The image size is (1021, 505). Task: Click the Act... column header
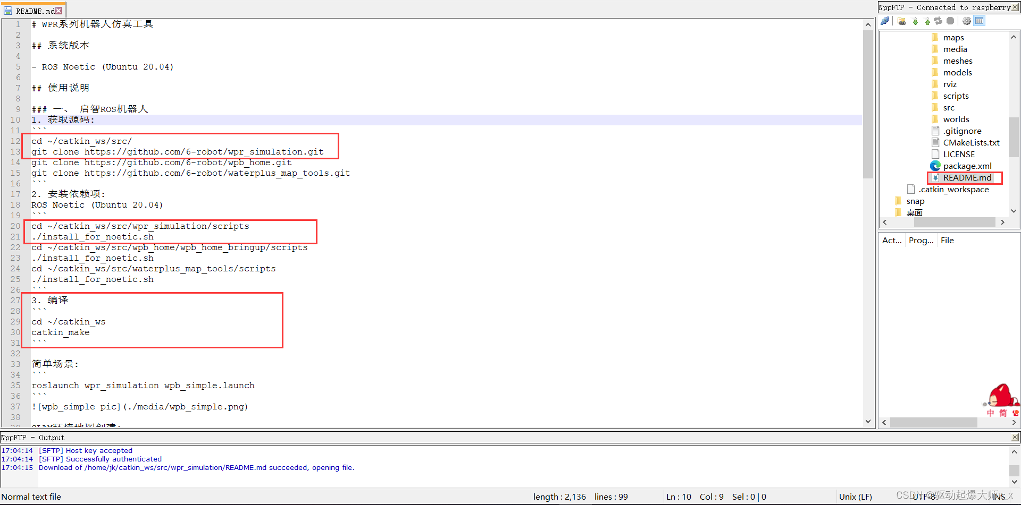pyautogui.click(x=892, y=241)
